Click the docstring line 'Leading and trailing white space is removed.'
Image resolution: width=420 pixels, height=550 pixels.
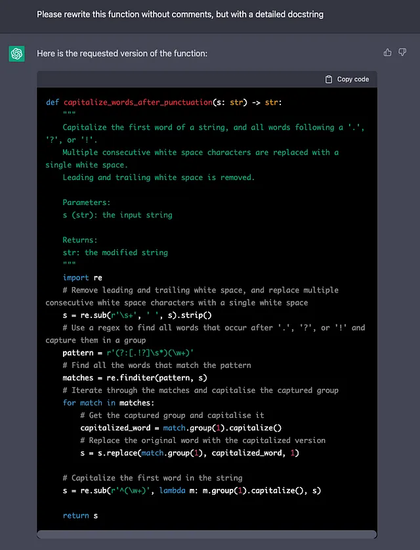point(158,177)
